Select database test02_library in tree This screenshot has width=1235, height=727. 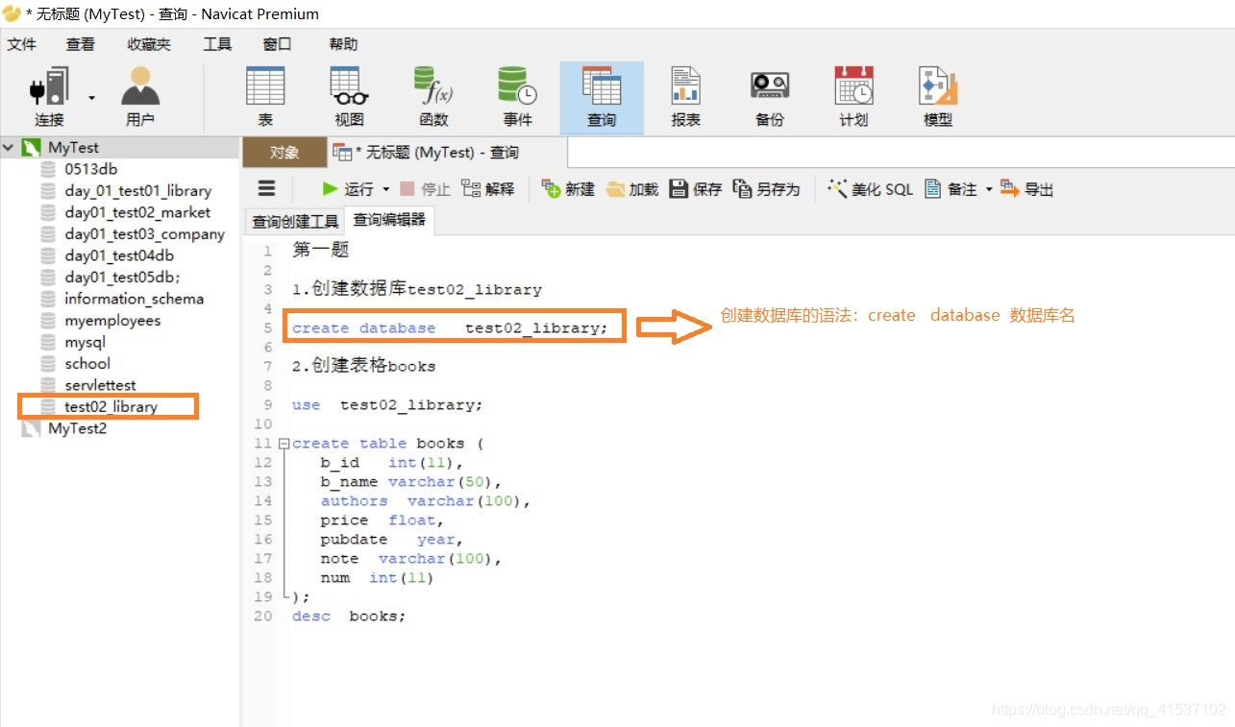[x=111, y=407]
